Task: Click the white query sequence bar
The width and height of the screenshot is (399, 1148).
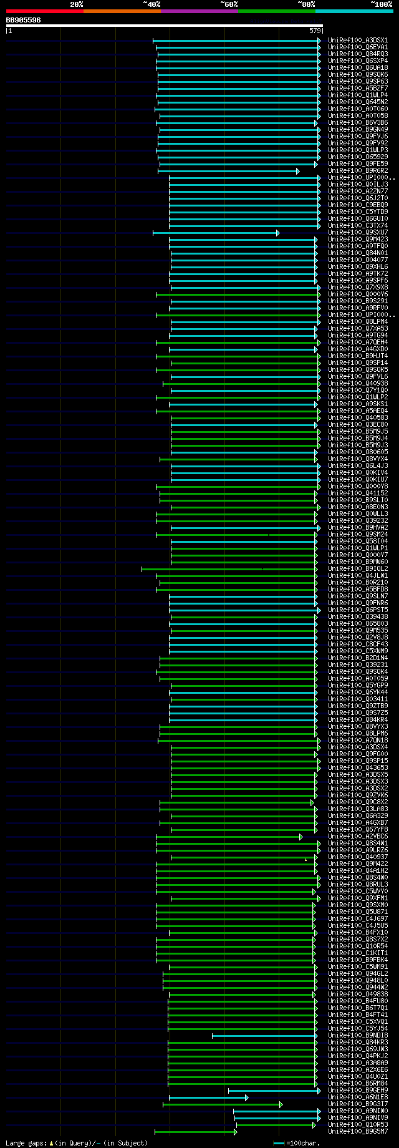Action: (164, 26)
